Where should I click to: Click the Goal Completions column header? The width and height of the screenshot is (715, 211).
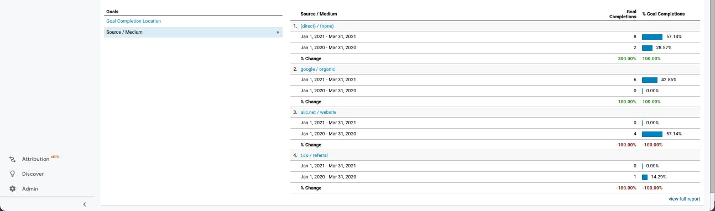point(623,14)
